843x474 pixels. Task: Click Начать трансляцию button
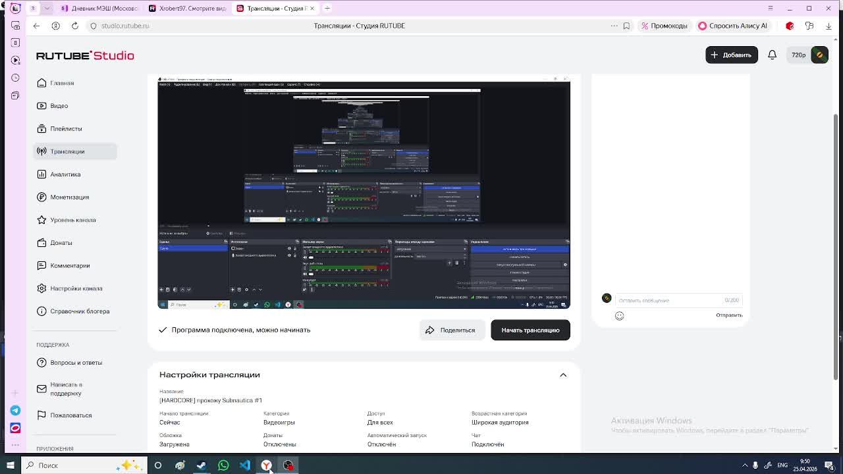click(x=530, y=330)
